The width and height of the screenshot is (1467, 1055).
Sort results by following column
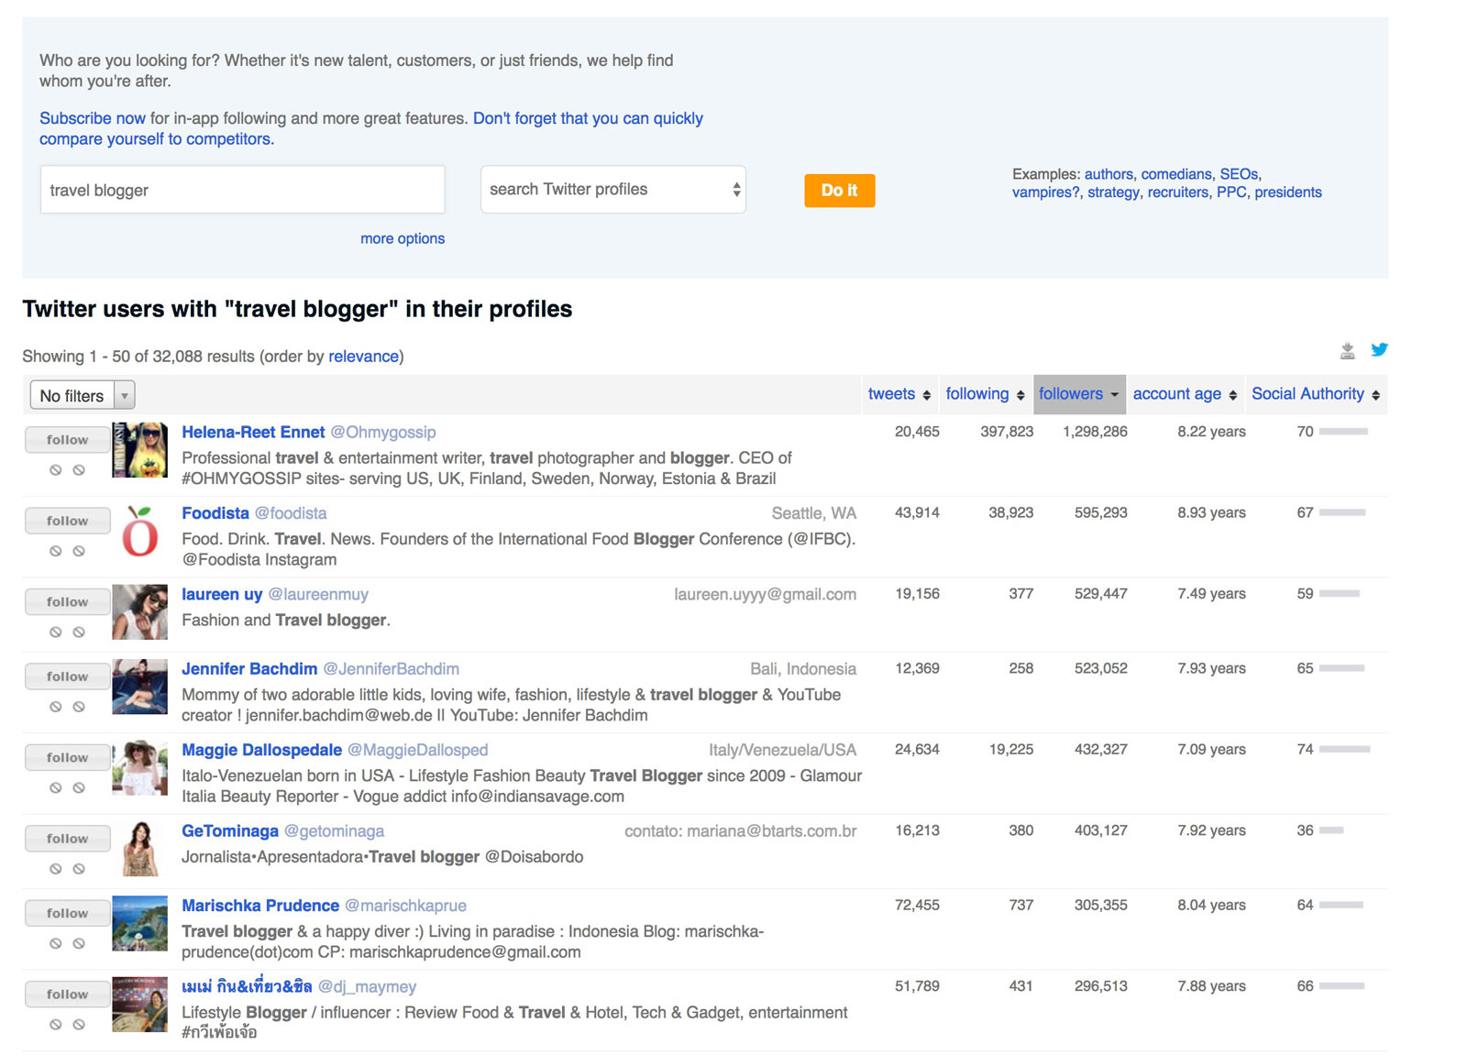tap(985, 394)
